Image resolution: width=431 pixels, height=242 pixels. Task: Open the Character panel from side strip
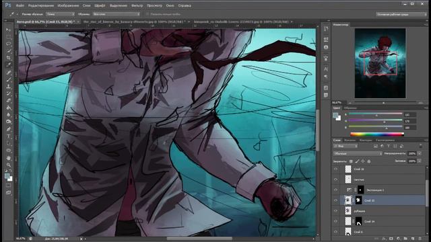[326, 69]
